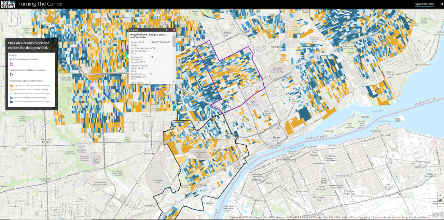Click 'Modest susceptibility to potential changes' text
Image resolution: width=444 pixels, height=220 pixels.
click(33, 93)
